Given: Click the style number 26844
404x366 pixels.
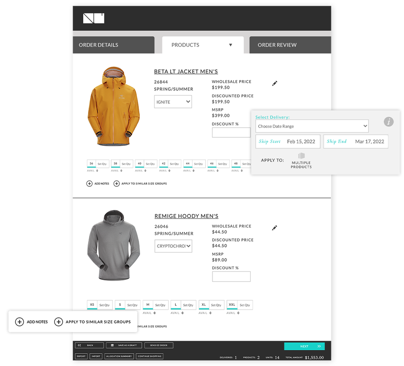Looking at the screenshot, I should pos(161,82).
